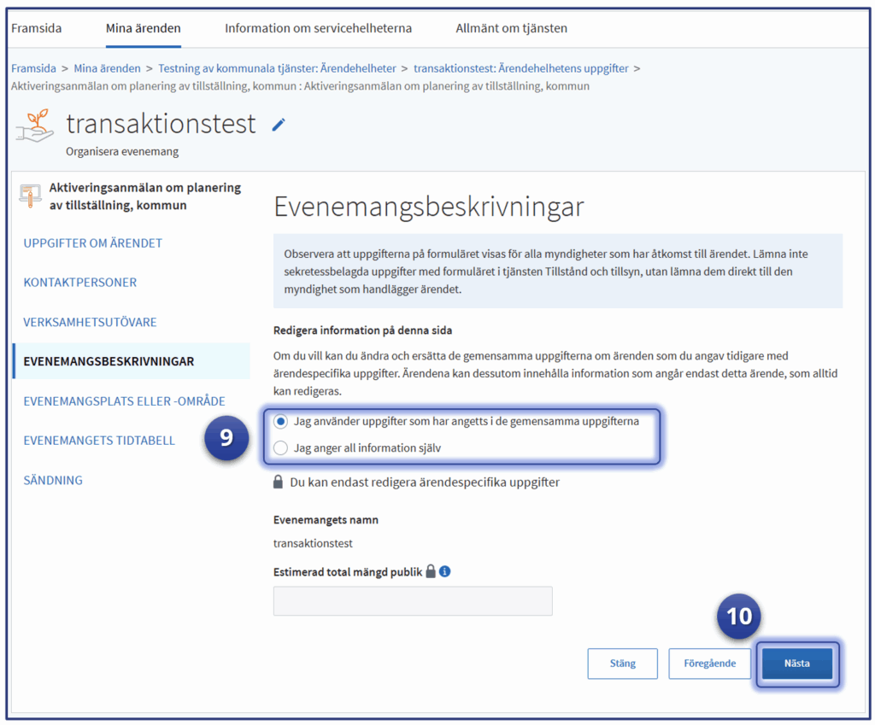The height and width of the screenshot is (725, 875).
Task: Select 'Jag anger all information själv' radio
Action: coord(281,447)
